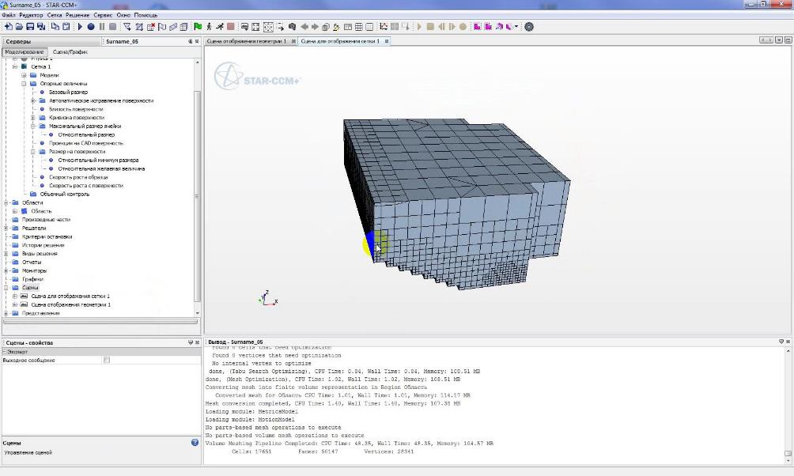
Task: Click the gear icon in the toolbar
Action: 529,26
